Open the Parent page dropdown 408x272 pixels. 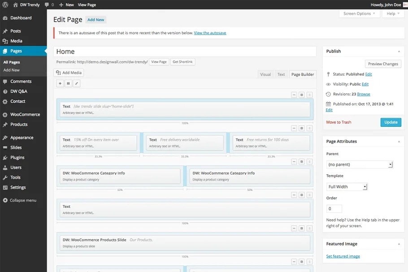coord(360,164)
